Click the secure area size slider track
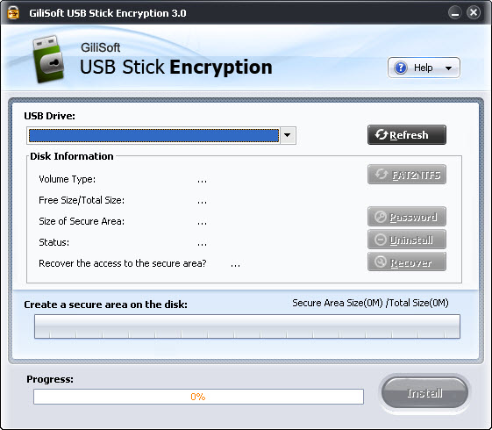The width and height of the screenshot is (492, 430). (x=247, y=326)
